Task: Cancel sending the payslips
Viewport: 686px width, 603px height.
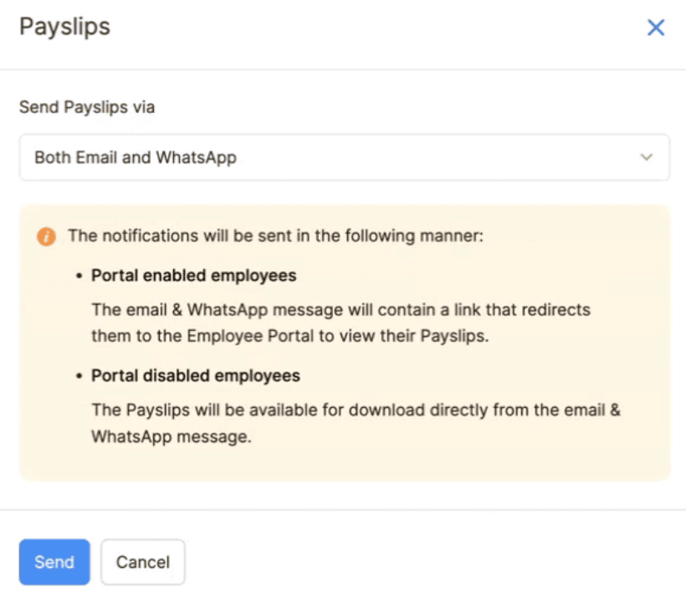Action: 142,562
